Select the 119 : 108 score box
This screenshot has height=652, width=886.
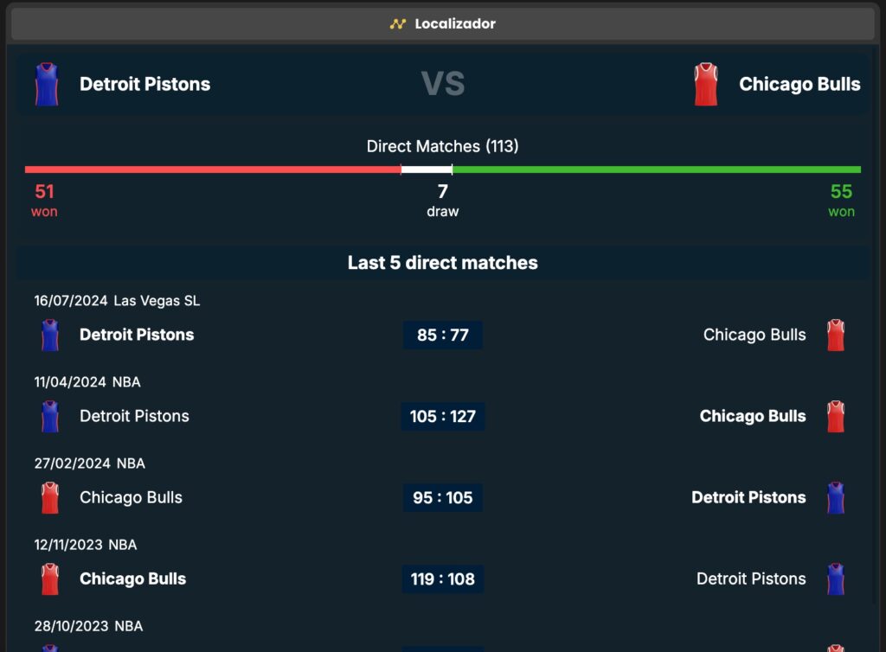click(443, 578)
